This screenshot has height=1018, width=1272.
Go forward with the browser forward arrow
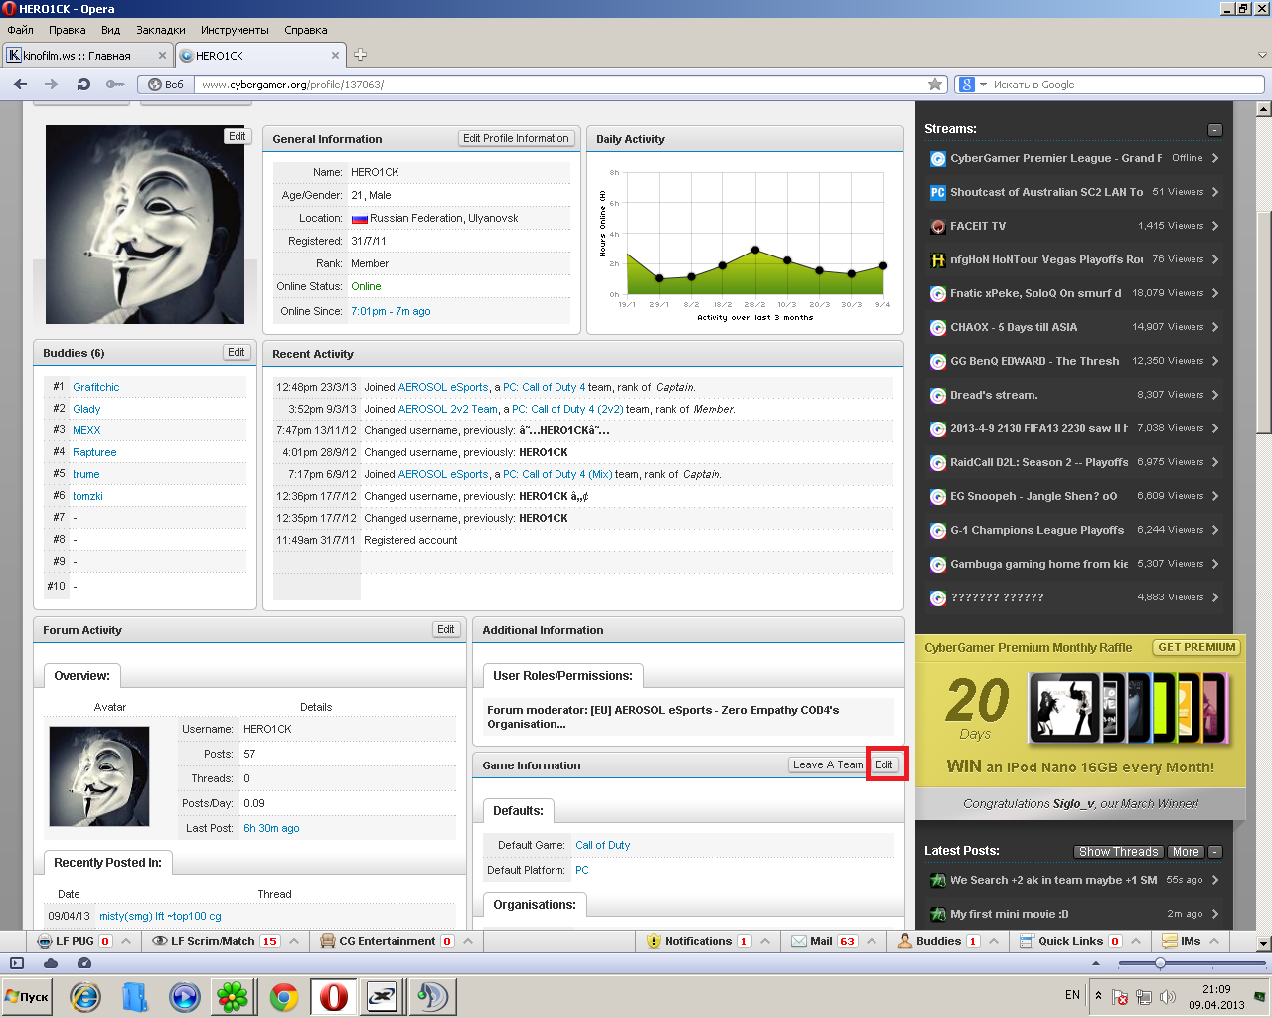(50, 85)
